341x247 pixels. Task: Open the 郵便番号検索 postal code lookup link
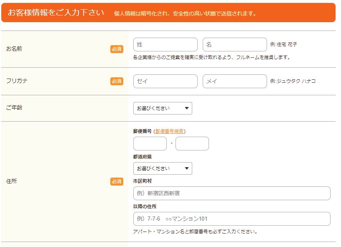click(169, 131)
